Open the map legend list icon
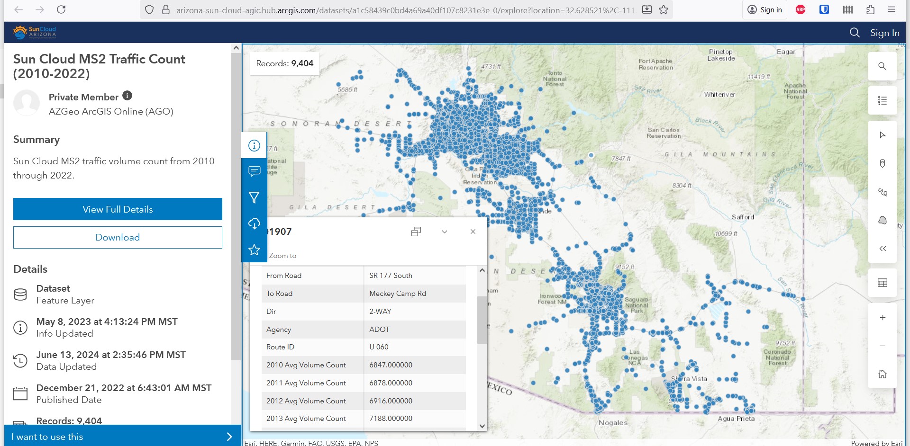 882,100
